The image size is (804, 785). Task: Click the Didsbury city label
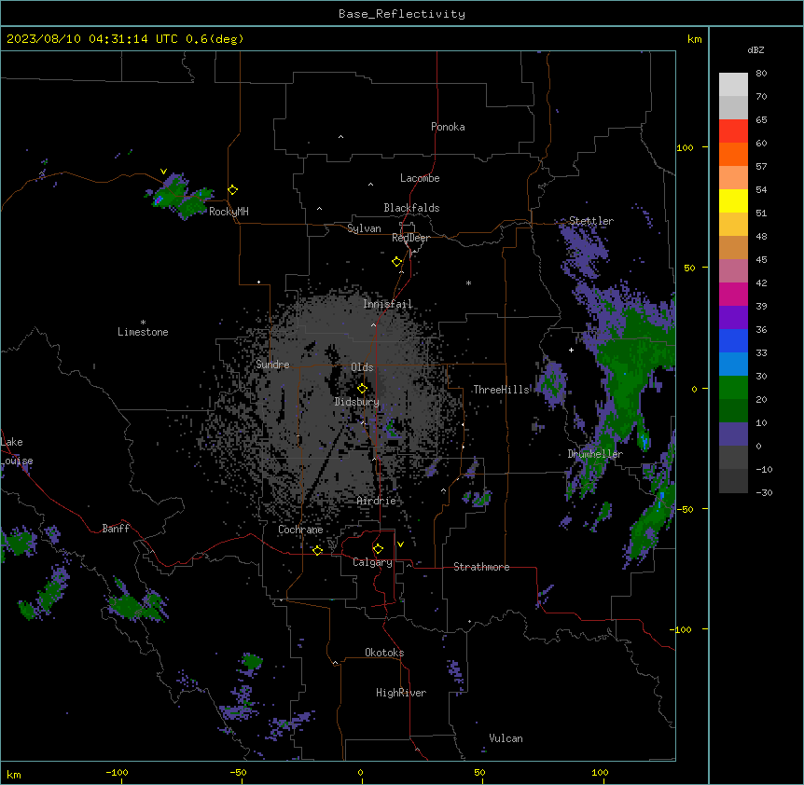(x=357, y=402)
